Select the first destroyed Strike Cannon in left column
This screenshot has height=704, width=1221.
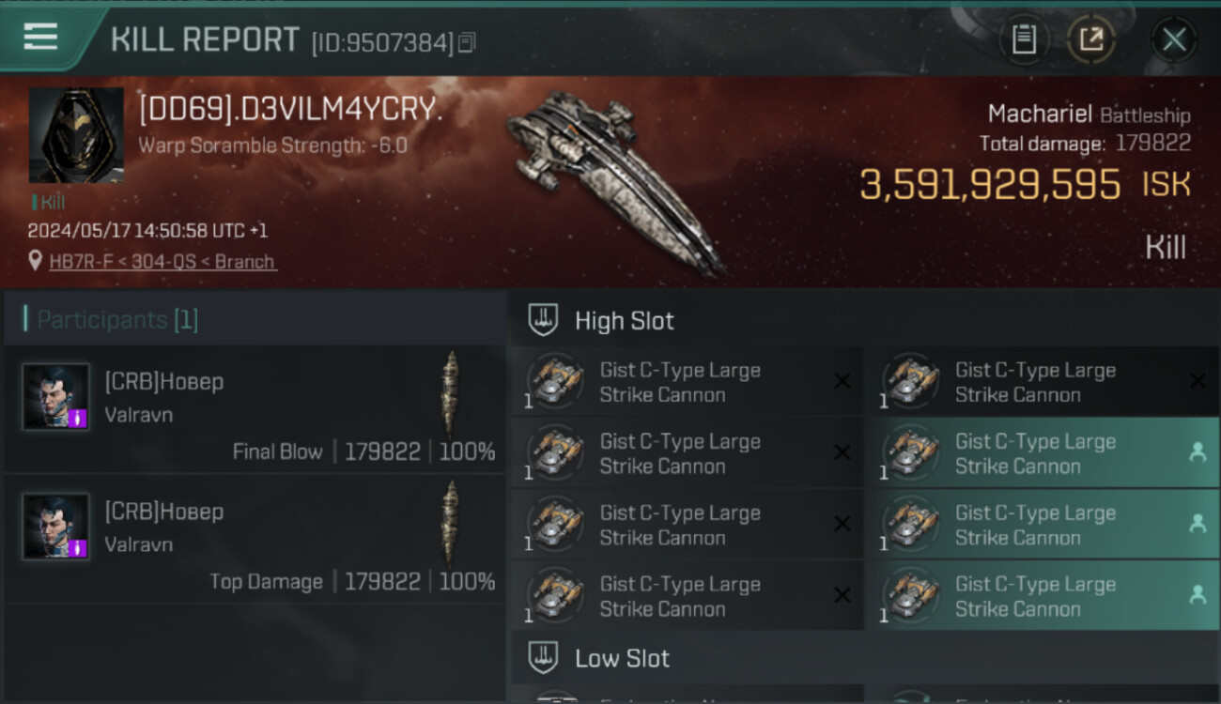point(688,381)
